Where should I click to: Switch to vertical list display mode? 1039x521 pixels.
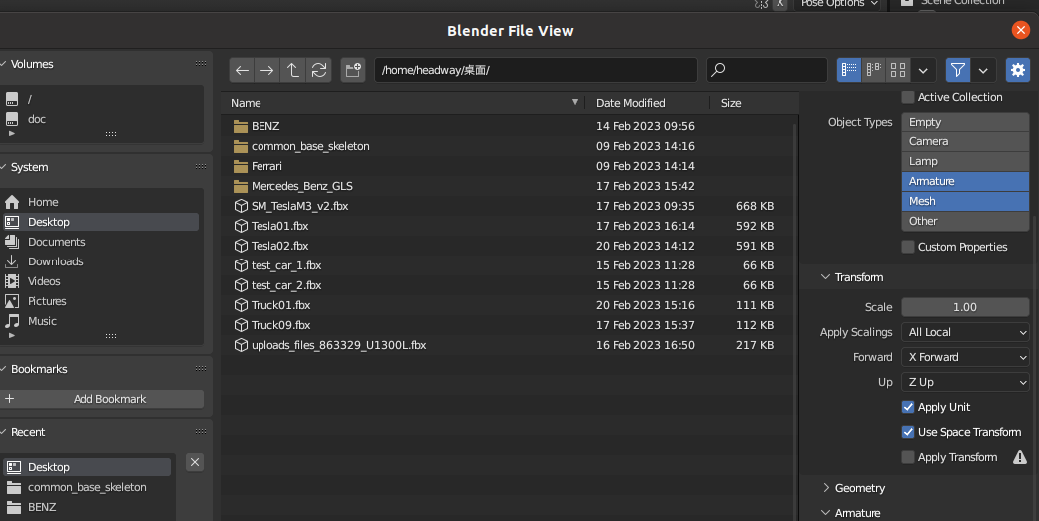click(x=849, y=70)
